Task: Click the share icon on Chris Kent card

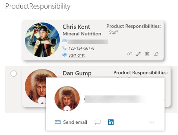Action: tap(156, 54)
